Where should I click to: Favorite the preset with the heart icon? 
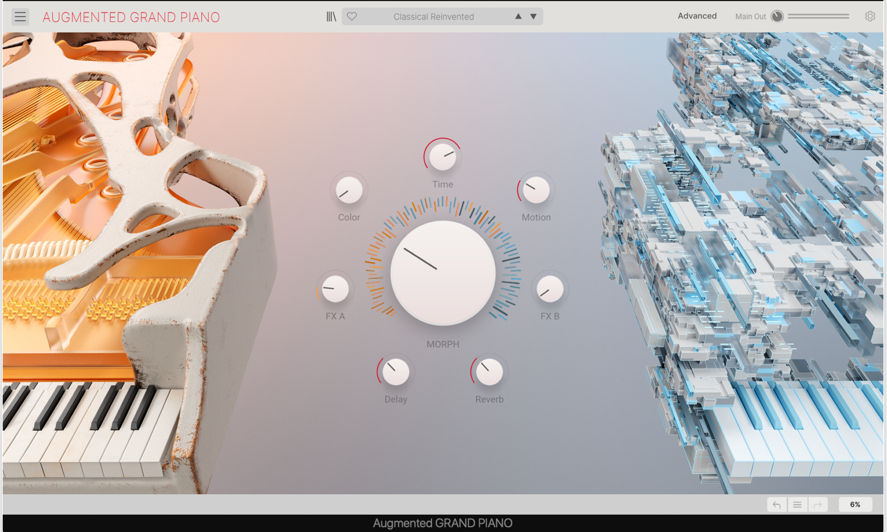coord(352,16)
